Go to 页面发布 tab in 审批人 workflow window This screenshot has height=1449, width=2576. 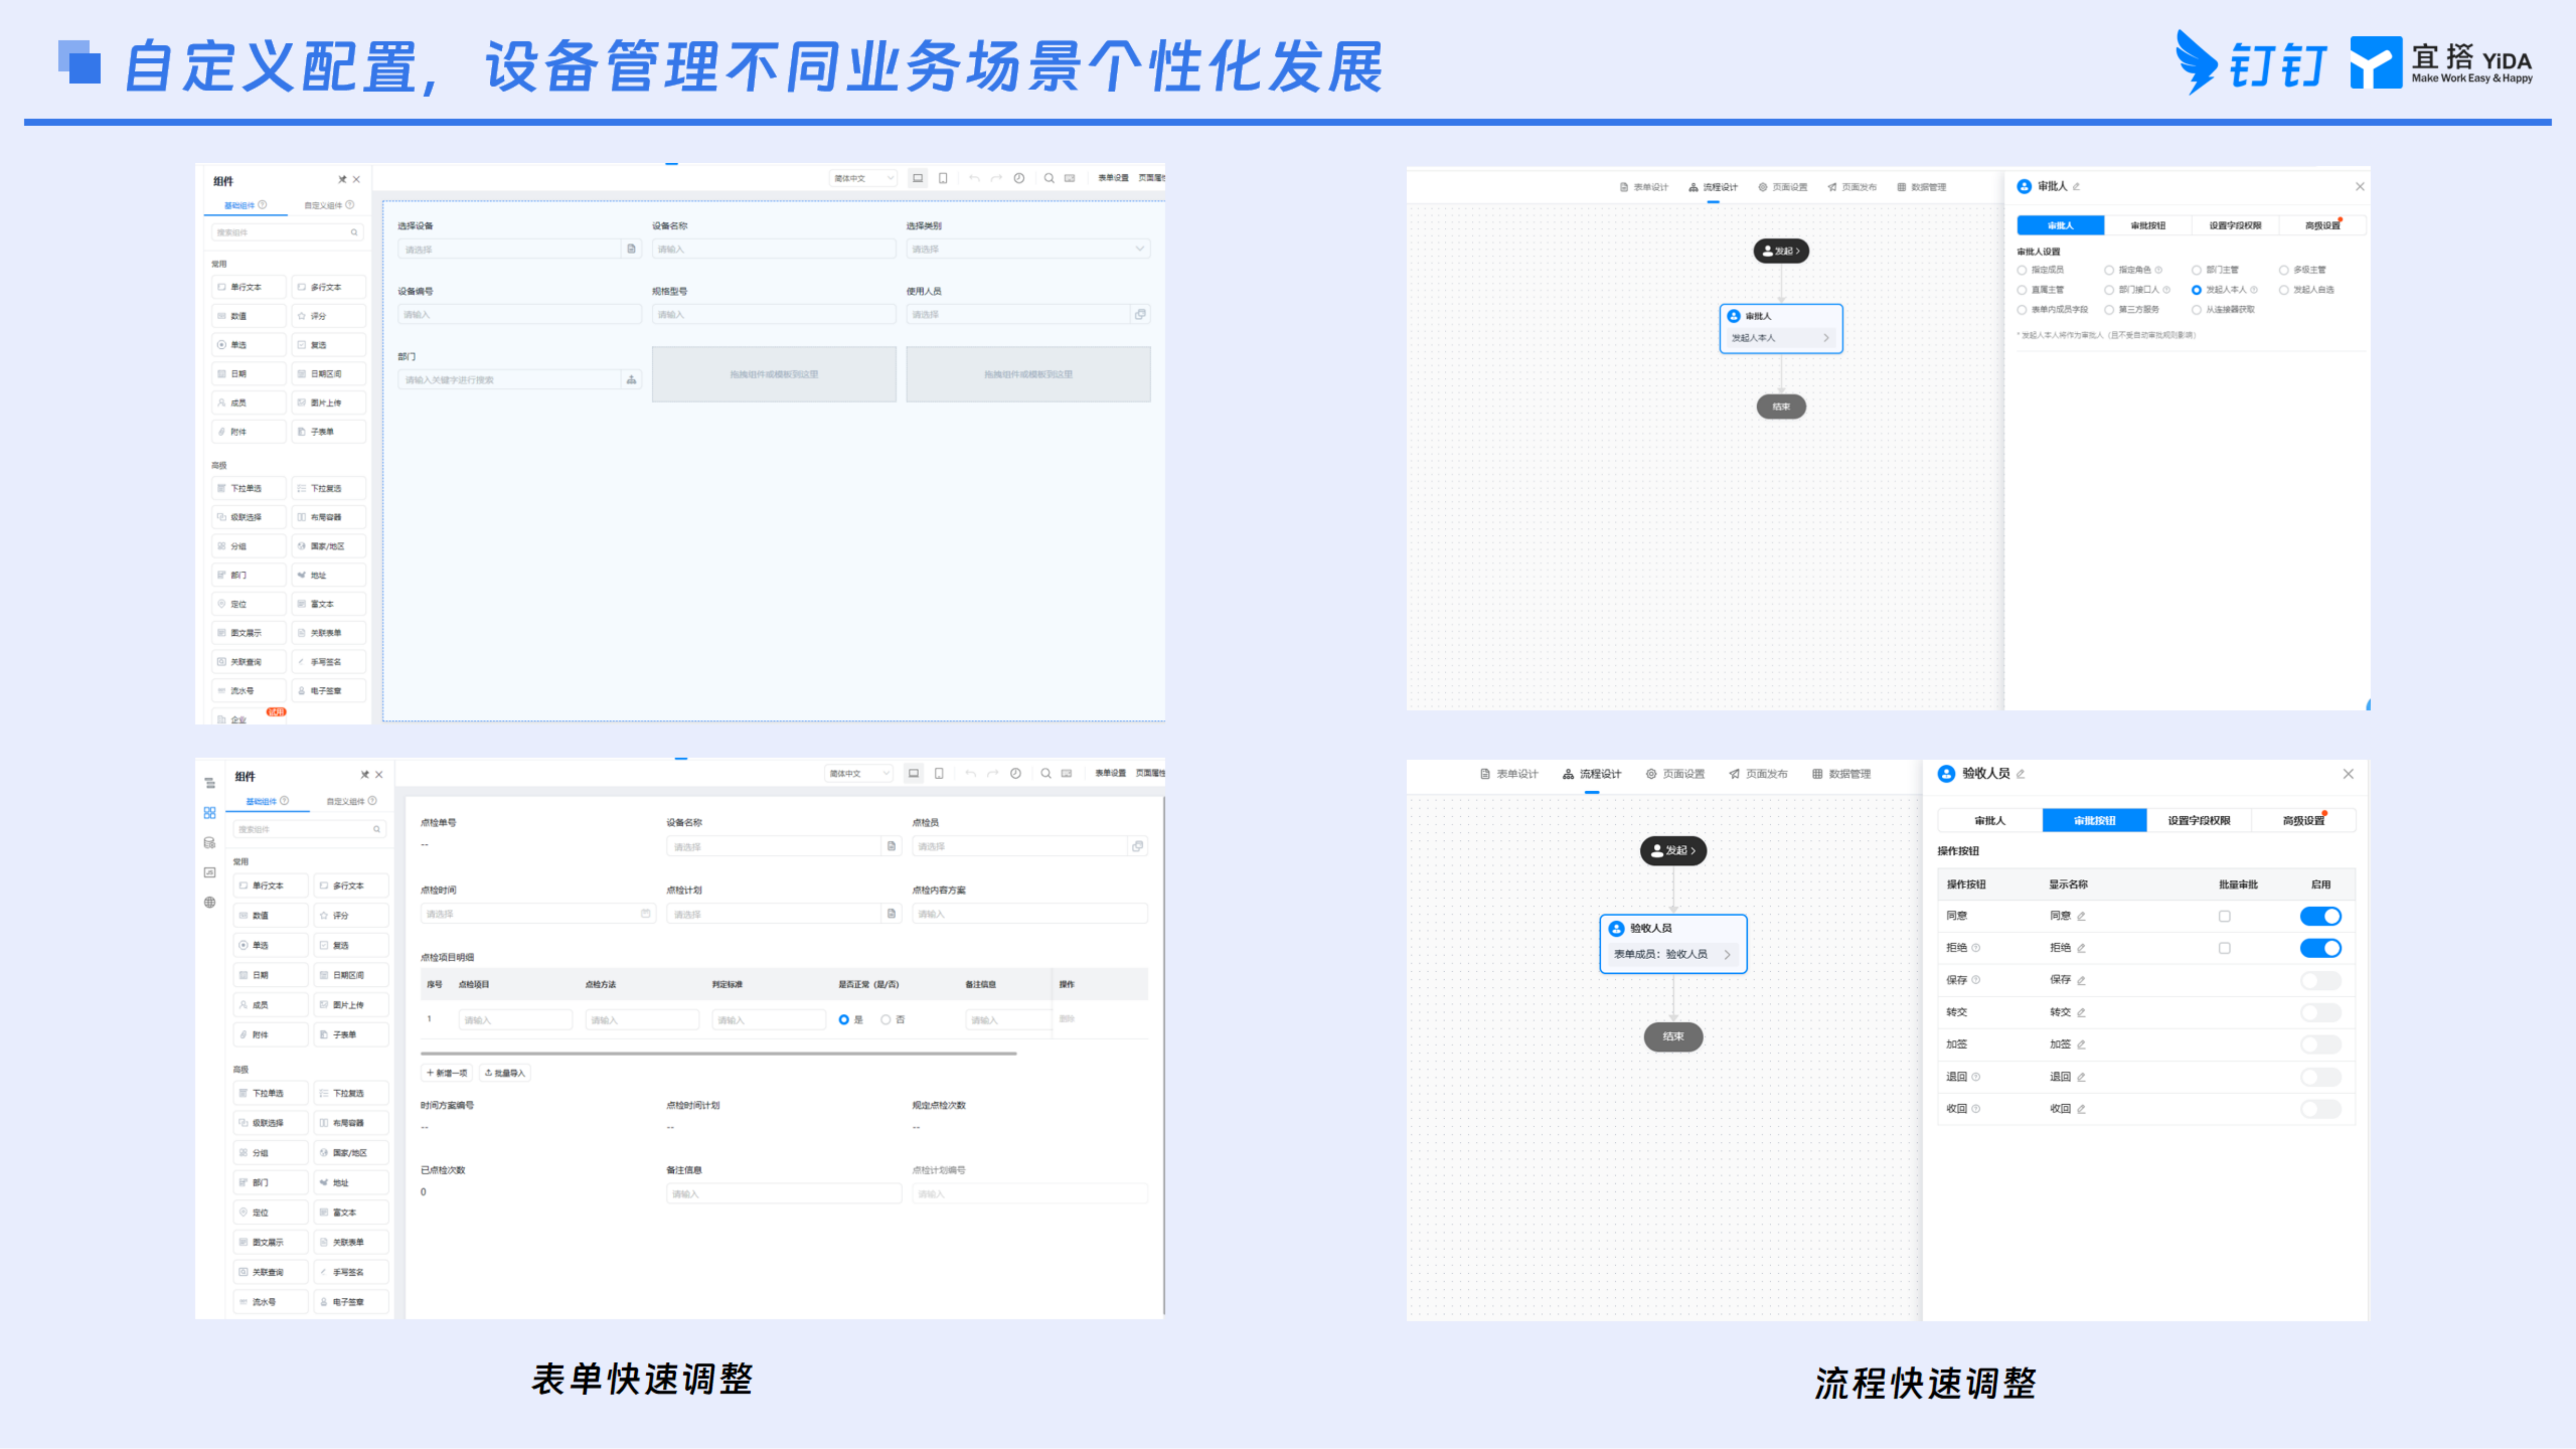tap(1852, 187)
